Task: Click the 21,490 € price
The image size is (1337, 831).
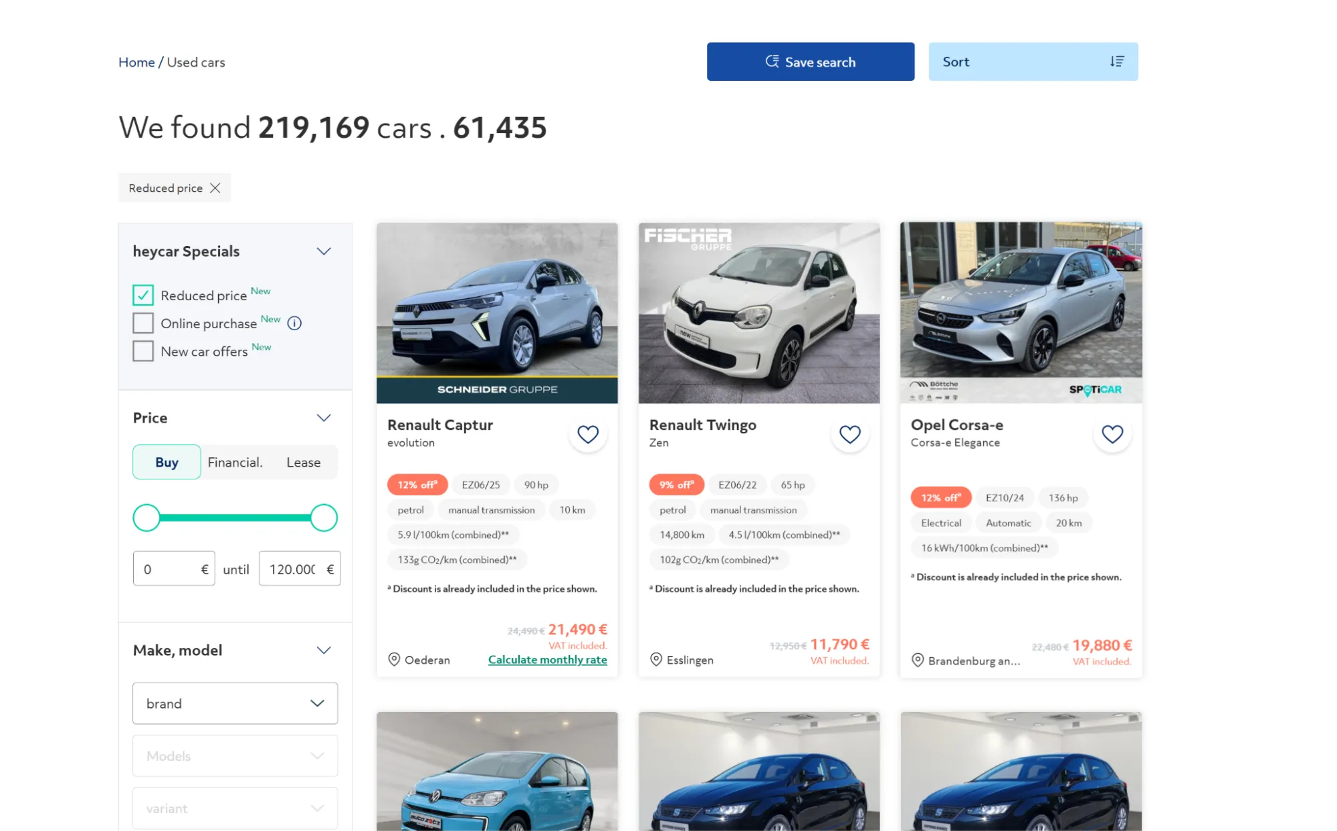Action: (x=577, y=629)
